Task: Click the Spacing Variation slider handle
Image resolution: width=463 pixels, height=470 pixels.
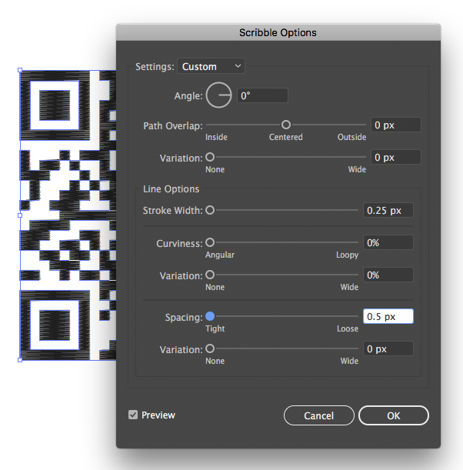Action: (210, 348)
